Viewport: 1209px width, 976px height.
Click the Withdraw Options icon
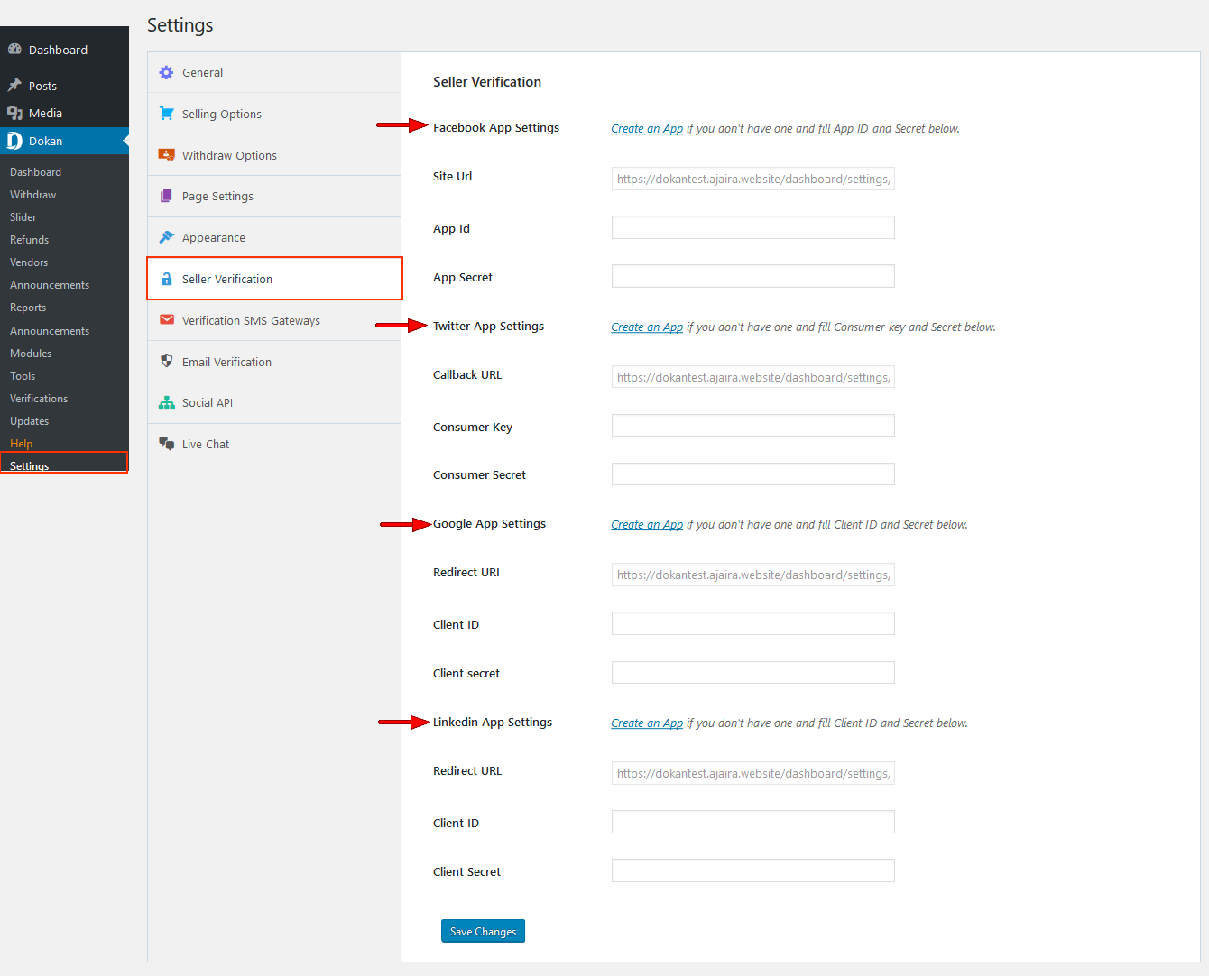click(x=166, y=155)
